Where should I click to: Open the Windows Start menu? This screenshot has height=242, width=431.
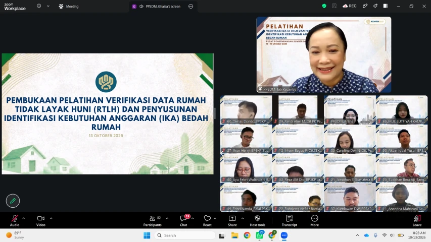click(147, 235)
